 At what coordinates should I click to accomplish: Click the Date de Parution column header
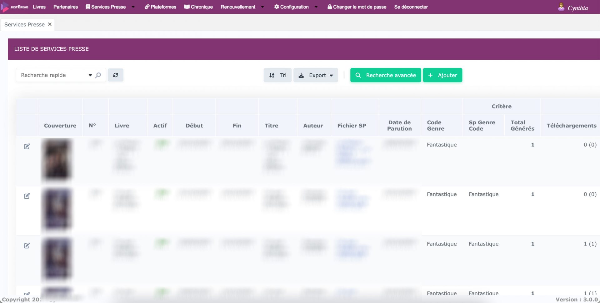[399, 126]
